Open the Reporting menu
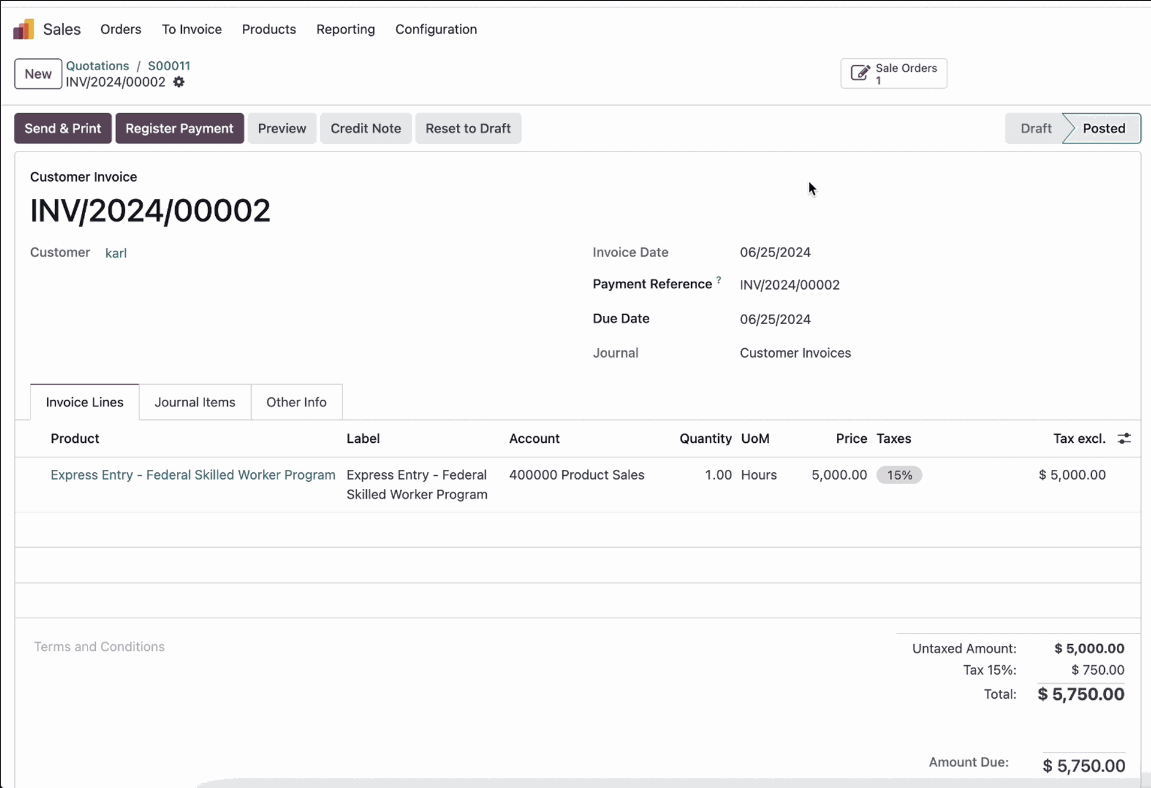Image resolution: width=1151 pixels, height=788 pixels. click(345, 29)
